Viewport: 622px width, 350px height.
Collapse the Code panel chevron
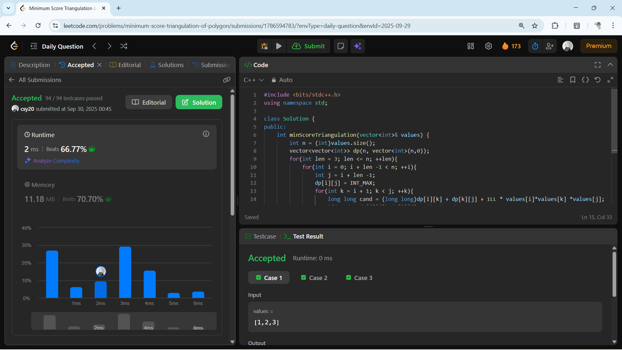coord(610,65)
